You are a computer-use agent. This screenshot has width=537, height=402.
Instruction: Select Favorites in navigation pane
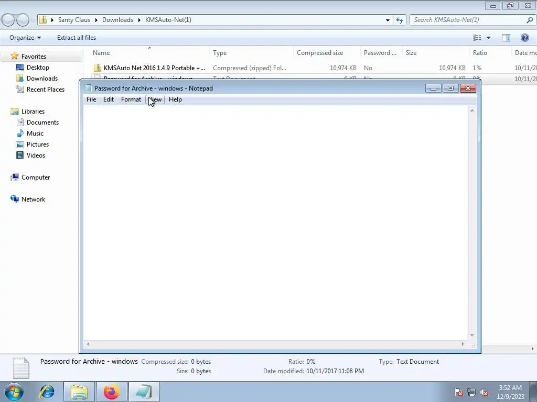pyautogui.click(x=34, y=57)
